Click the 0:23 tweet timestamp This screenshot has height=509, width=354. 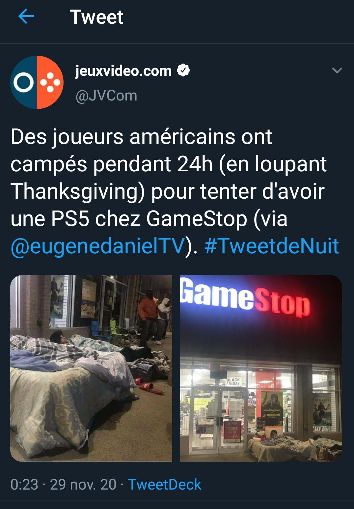pos(24,484)
